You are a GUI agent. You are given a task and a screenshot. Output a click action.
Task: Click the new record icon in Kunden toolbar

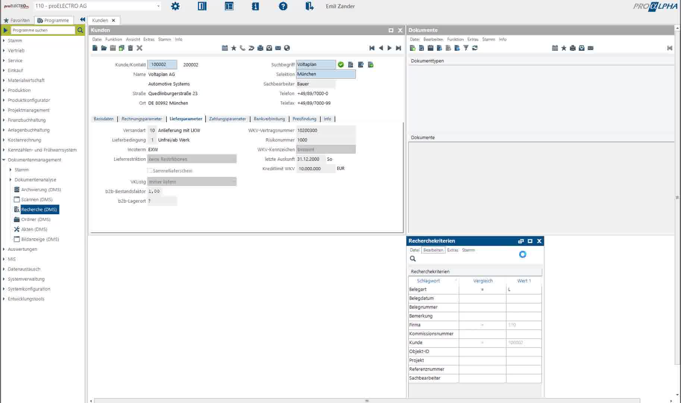coord(95,48)
